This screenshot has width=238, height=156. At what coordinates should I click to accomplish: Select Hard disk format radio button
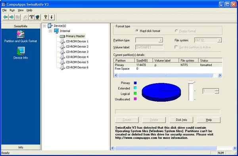click(x=137, y=31)
